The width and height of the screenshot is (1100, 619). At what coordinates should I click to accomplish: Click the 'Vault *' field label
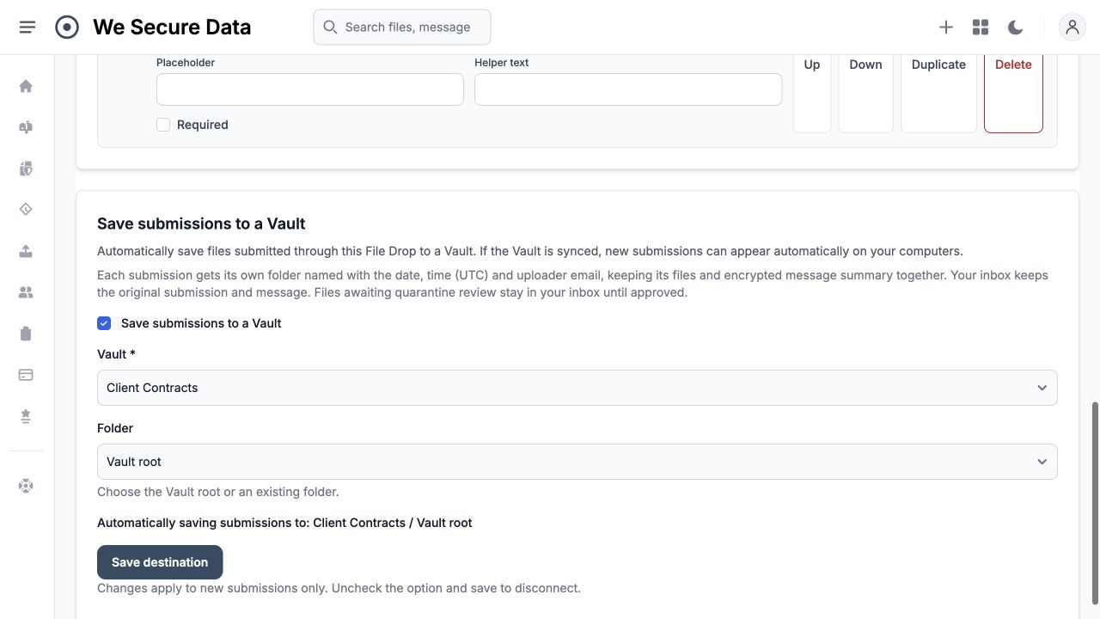tap(116, 354)
